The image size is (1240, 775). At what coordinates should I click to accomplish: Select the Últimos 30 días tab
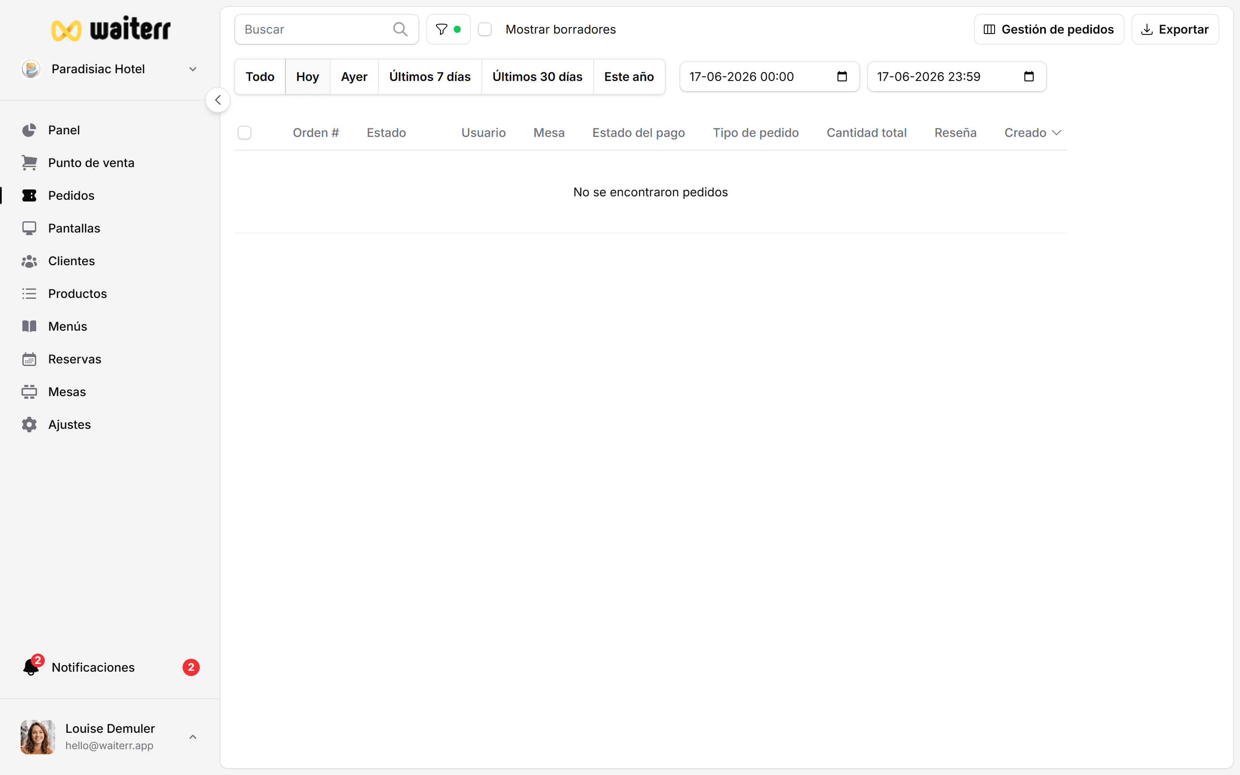[537, 76]
